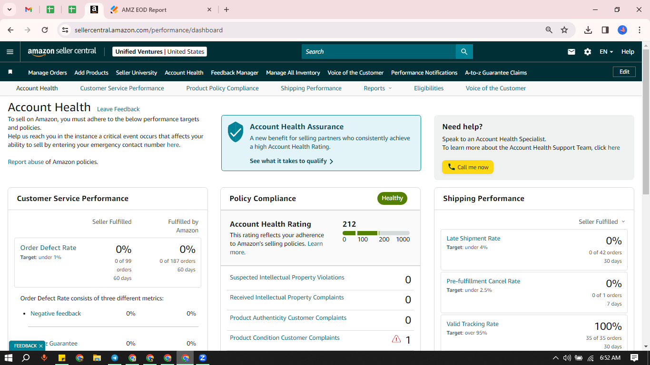Open Windows taskbar search
The width and height of the screenshot is (650, 365).
click(26, 358)
